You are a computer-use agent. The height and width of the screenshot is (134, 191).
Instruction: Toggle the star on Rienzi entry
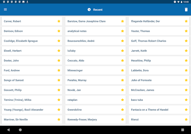(186, 119)
